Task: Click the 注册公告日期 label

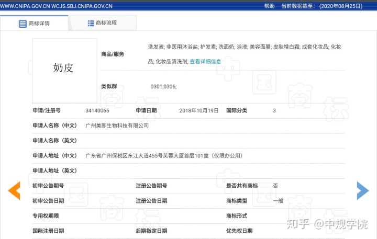Action: tap(151, 201)
